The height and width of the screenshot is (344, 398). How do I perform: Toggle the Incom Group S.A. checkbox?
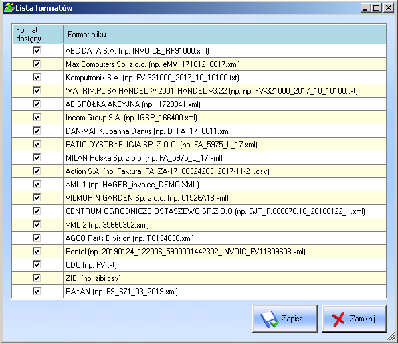click(37, 117)
